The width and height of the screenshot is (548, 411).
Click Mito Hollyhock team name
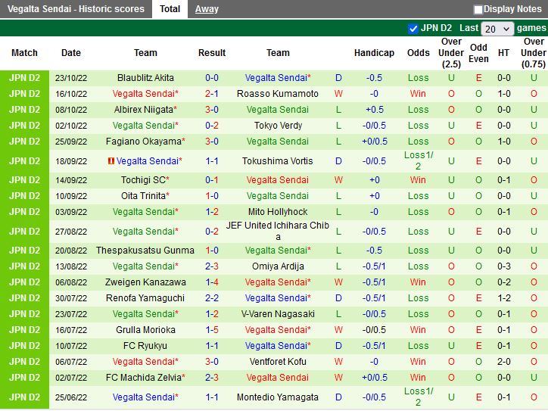278,211
